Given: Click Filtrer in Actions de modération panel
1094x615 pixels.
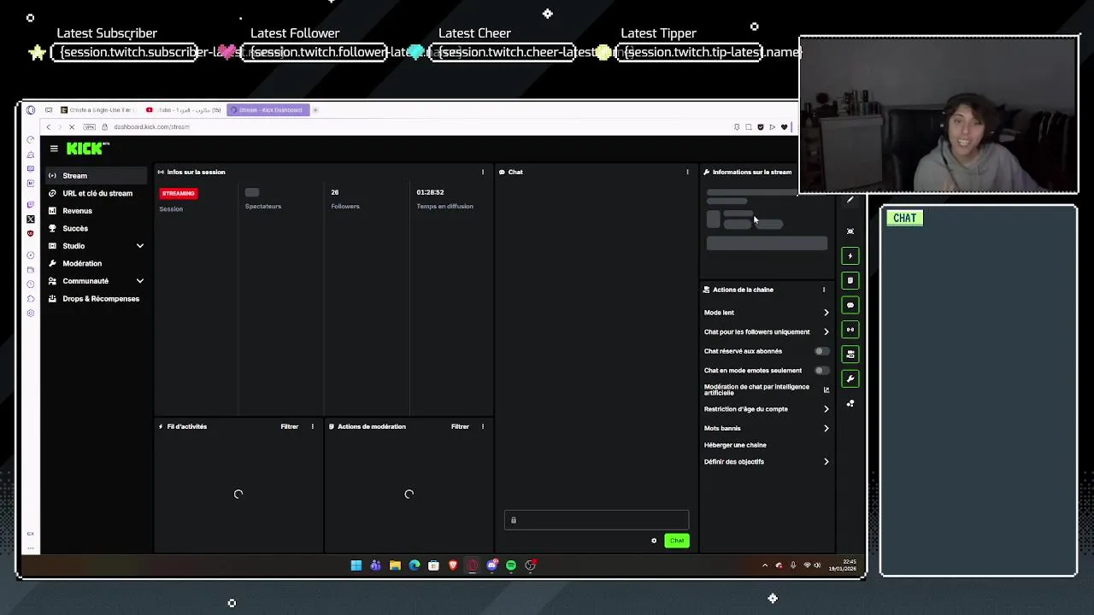Looking at the screenshot, I should pos(460,426).
